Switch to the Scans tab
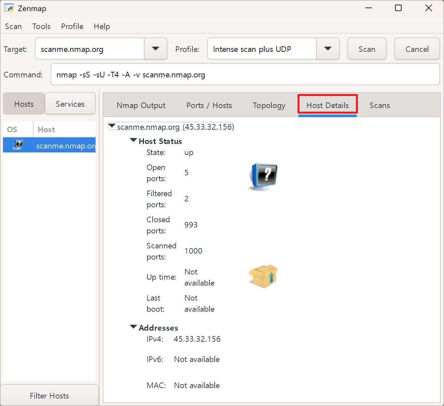The width and height of the screenshot is (444, 406). coord(380,105)
